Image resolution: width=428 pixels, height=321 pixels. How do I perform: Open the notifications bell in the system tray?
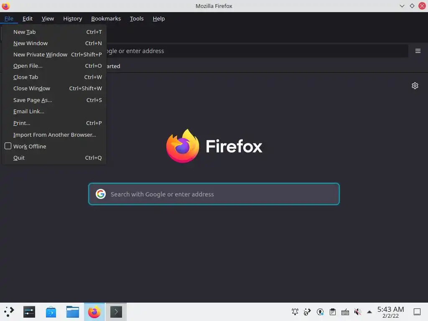coord(295,312)
